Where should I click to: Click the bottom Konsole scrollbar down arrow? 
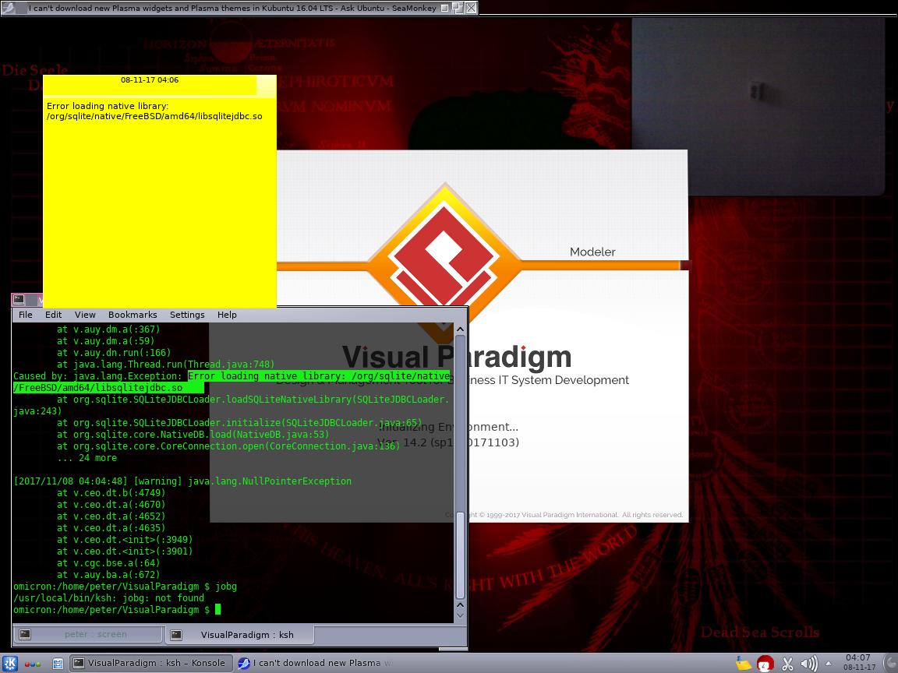(x=460, y=615)
